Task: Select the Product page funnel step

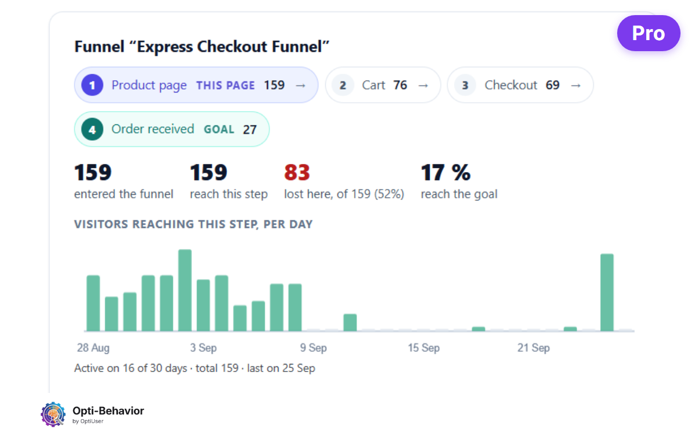Action: coord(196,85)
